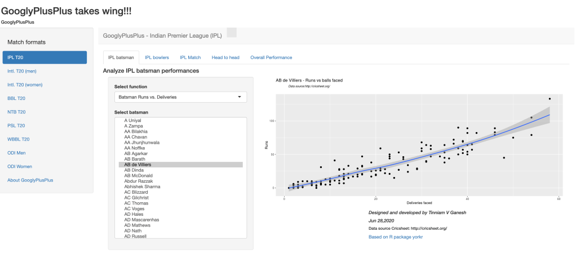Click the Based on R package yorkr link
This screenshot has height=268, width=576.
[x=395, y=237]
